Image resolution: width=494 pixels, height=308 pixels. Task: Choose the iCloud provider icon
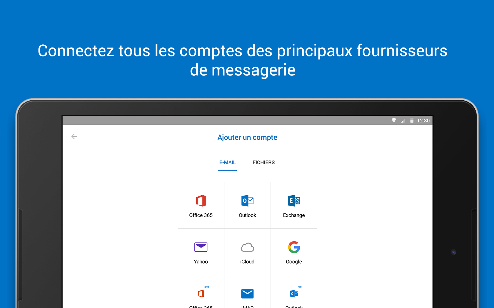click(247, 247)
